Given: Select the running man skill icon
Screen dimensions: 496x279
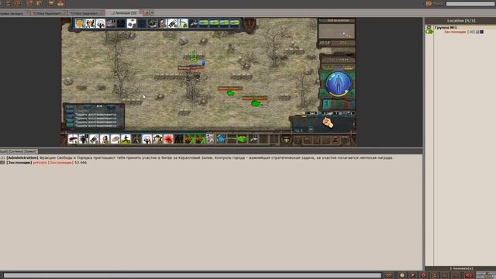Looking at the screenshot, I should point(126,139).
